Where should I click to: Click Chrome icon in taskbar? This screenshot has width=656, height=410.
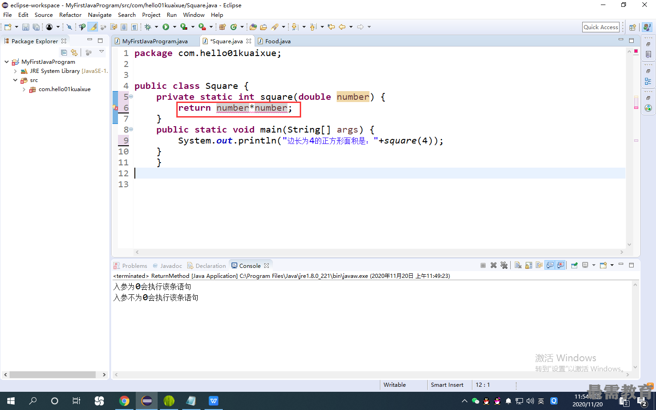click(x=124, y=401)
